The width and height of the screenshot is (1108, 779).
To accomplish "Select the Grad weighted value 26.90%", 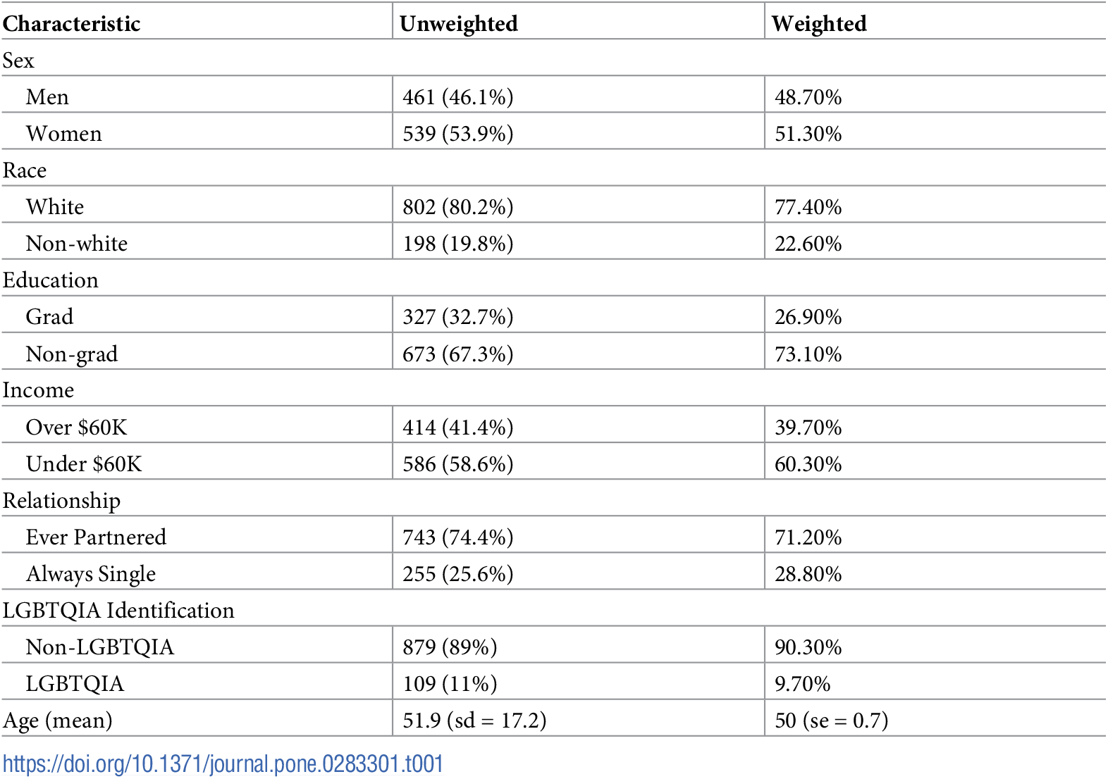I will click(x=808, y=317).
